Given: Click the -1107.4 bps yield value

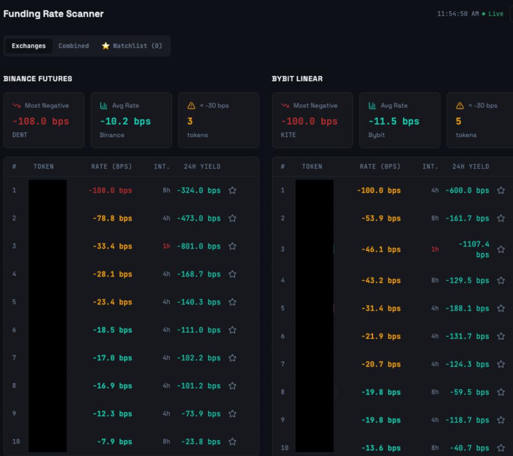Looking at the screenshot, I should [x=474, y=249].
